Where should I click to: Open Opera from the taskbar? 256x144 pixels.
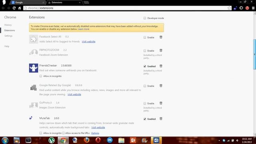pos(98,140)
